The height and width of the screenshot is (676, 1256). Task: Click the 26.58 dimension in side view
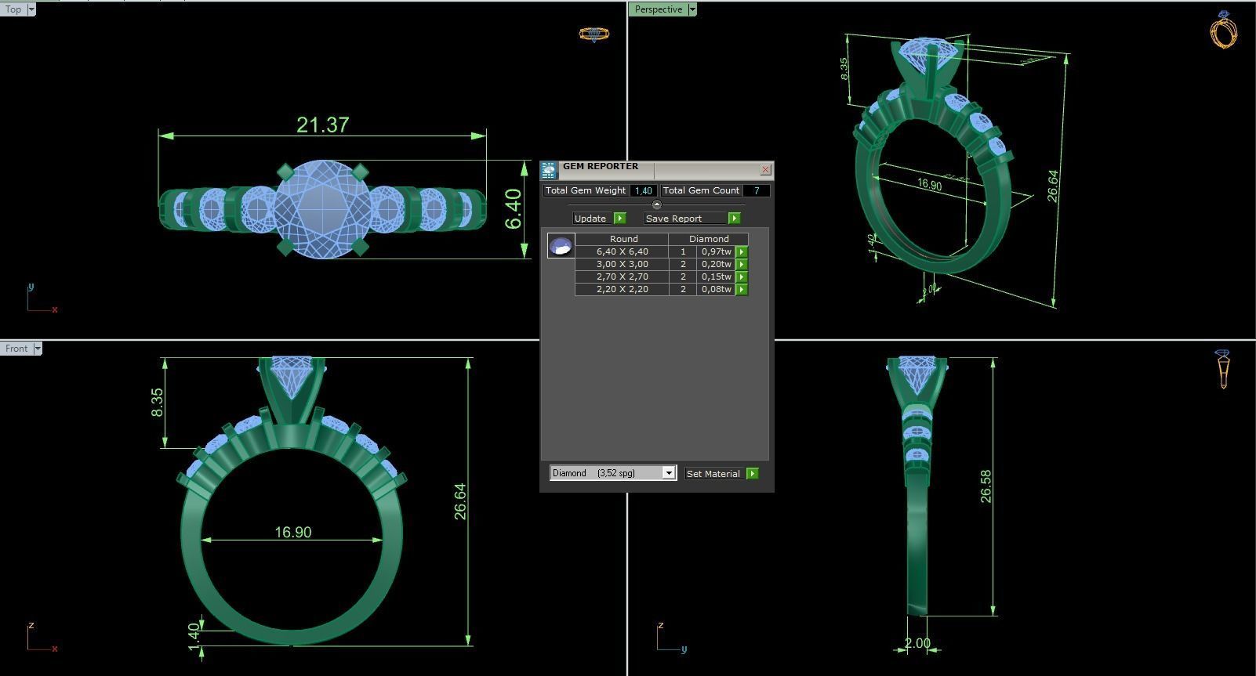click(x=986, y=486)
